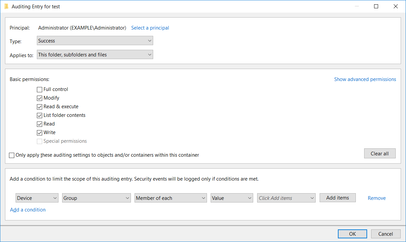Open Show advanced permissions
Image resolution: width=406 pixels, height=242 pixels.
(365, 79)
